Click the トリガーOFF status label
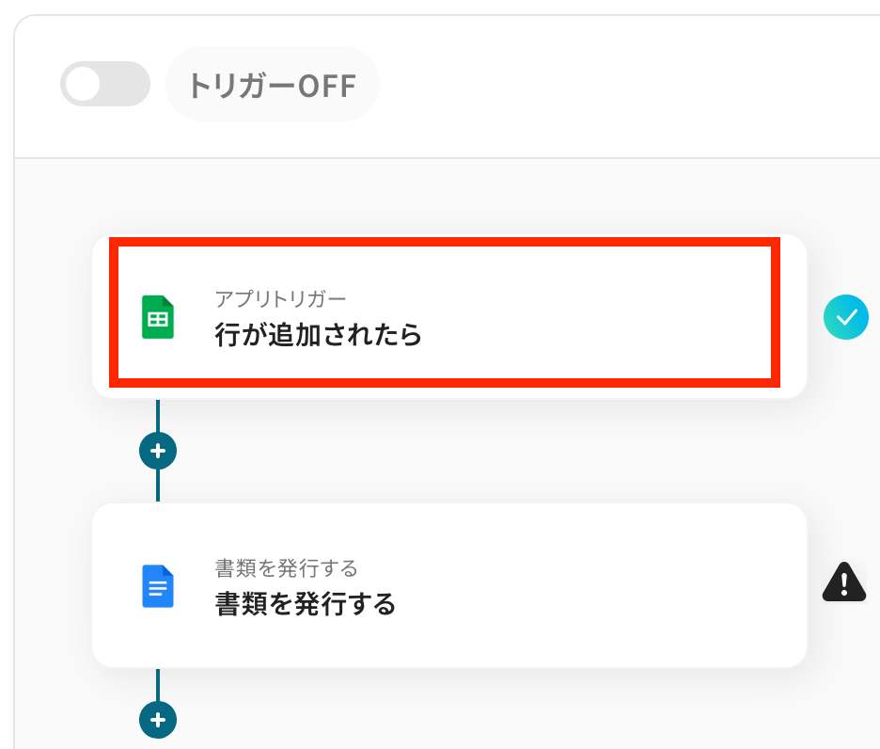Image resolution: width=880 pixels, height=749 pixels. pos(272,84)
